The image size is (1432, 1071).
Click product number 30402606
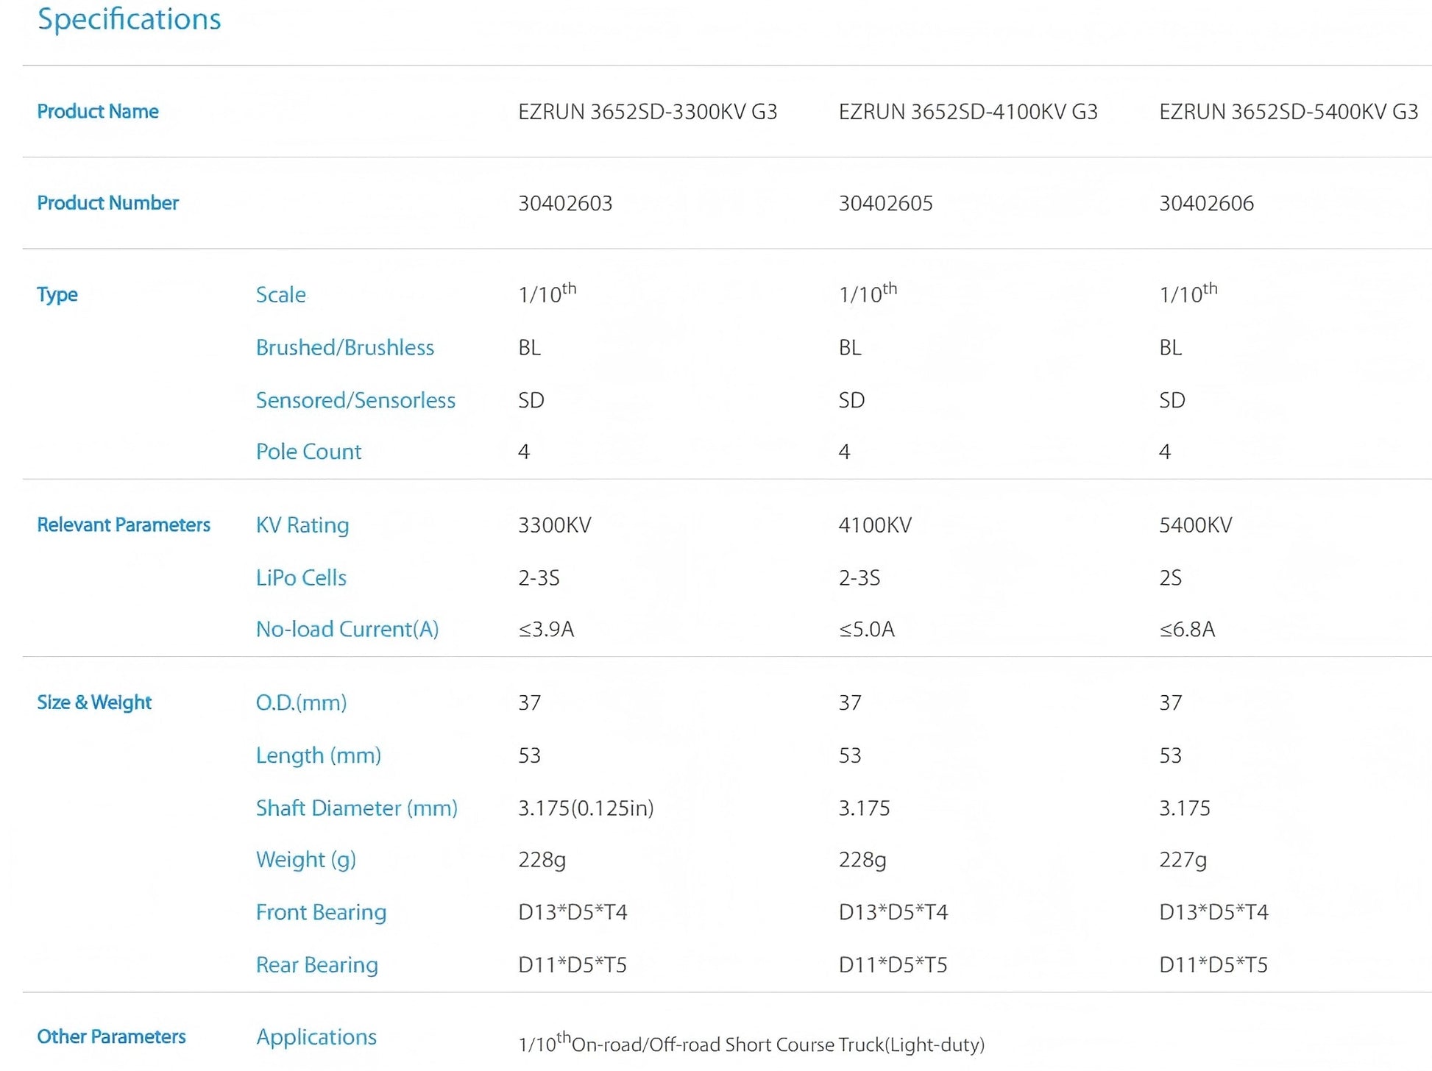click(x=1207, y=203)
